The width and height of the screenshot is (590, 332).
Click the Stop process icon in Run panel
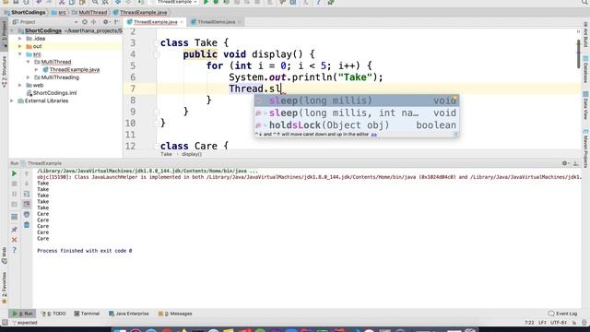click(15, 184)
